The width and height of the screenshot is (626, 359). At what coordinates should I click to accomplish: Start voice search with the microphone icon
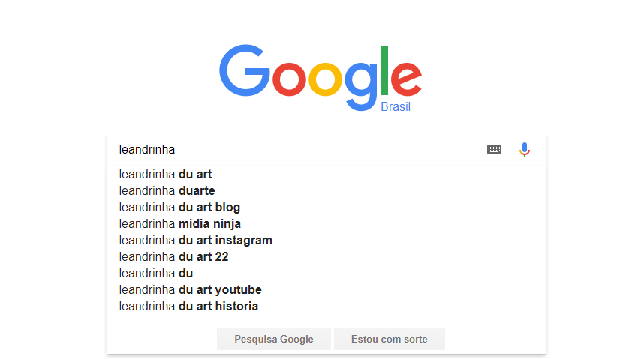525,150
